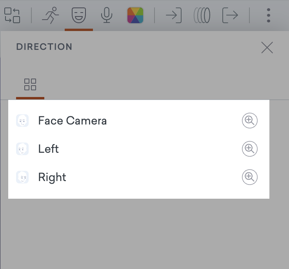Select the expression mask icon

coord(79,15)
